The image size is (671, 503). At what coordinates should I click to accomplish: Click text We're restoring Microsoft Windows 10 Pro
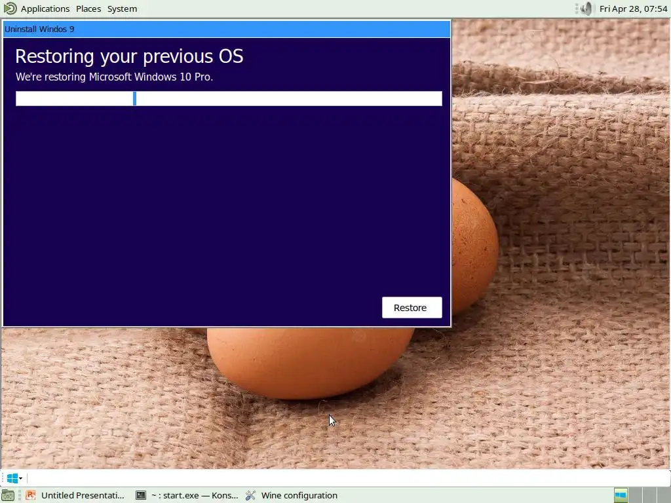[x=114, y=77]
